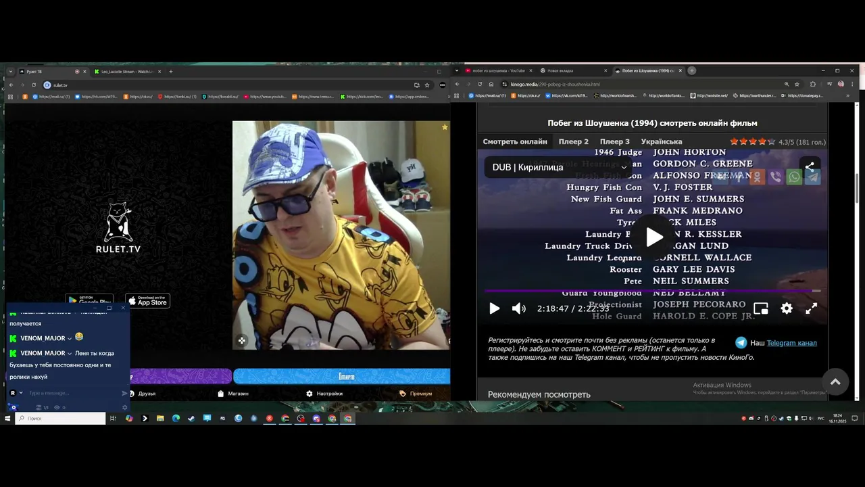This screenshot has width=865, height=487.
Task: Share video via Telegram overlay icon
Action: 812,177
